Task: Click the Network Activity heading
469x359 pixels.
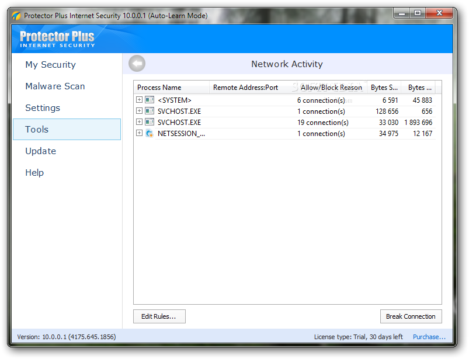Action: coord(287,64)
